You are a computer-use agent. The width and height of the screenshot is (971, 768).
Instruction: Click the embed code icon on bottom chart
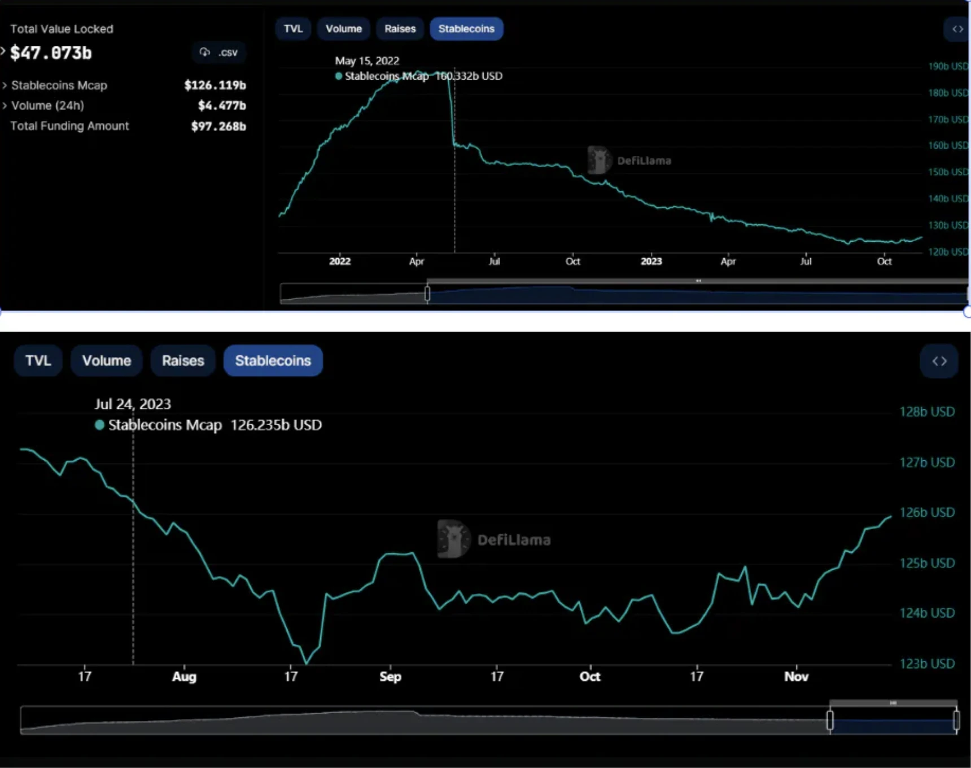[x=939, y=361]
